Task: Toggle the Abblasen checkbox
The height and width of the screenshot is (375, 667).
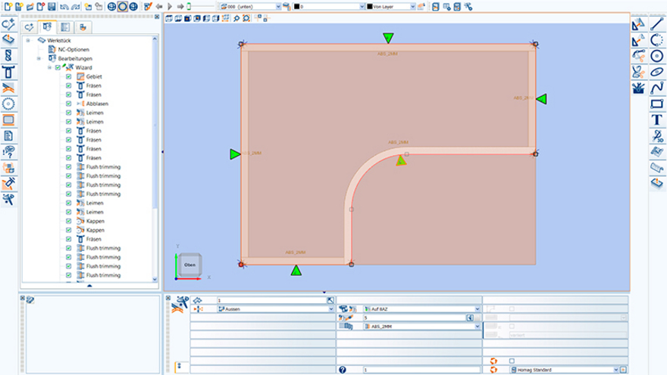Action: (68, 104)
